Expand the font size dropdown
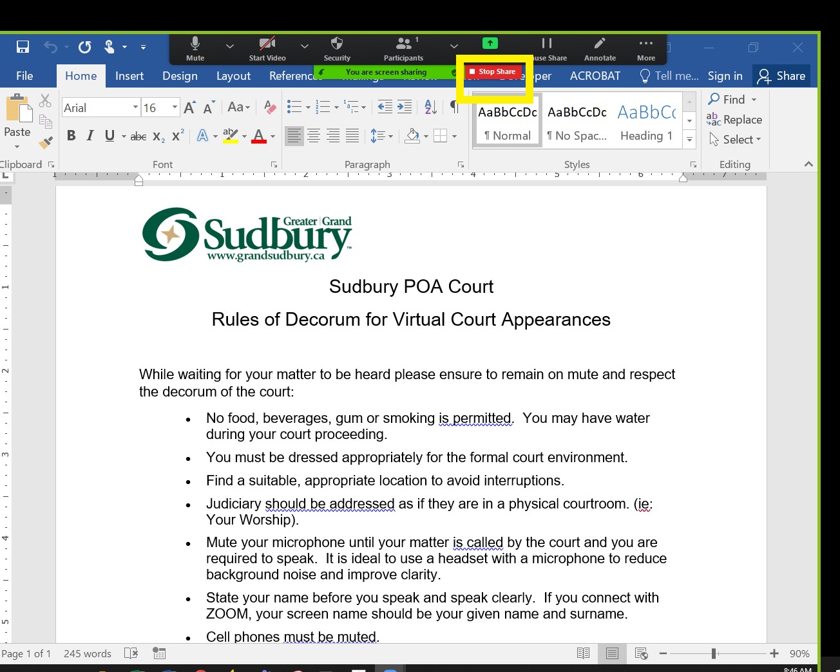Image resolution: width=840 pixels, height=672 pixels. click(x=175, y=107)
